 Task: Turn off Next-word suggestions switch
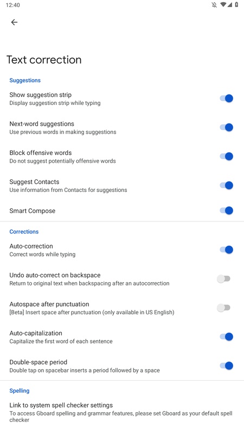point(227,127)
